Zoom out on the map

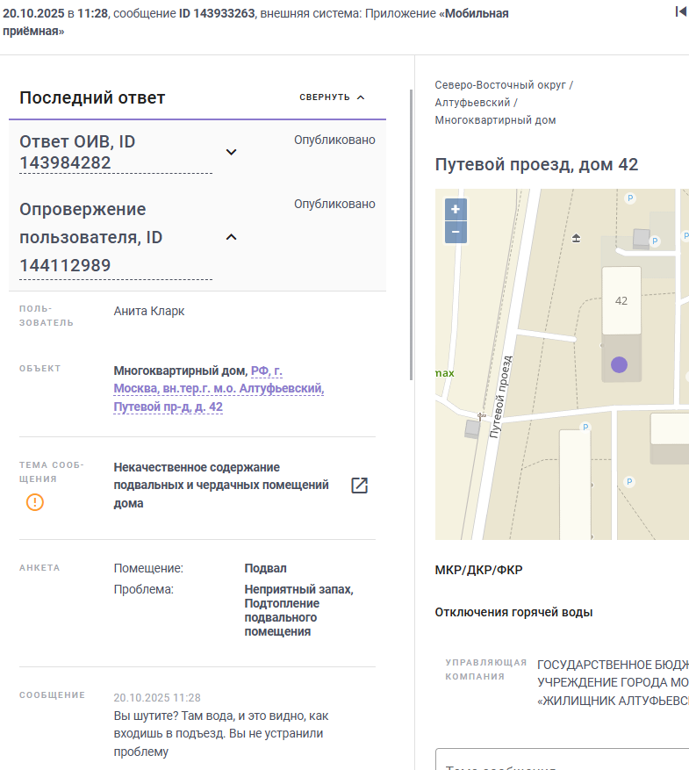click(456, 233)
